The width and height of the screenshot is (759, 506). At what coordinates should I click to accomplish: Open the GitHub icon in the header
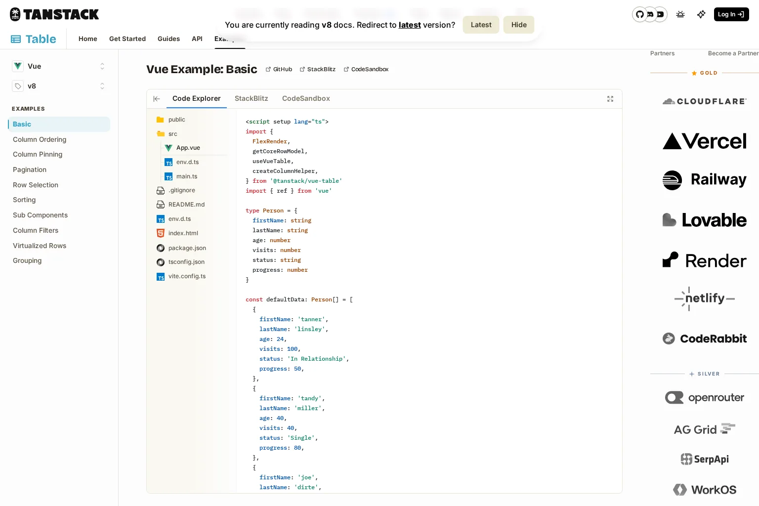pyautogui.click(x=640, y=14)
